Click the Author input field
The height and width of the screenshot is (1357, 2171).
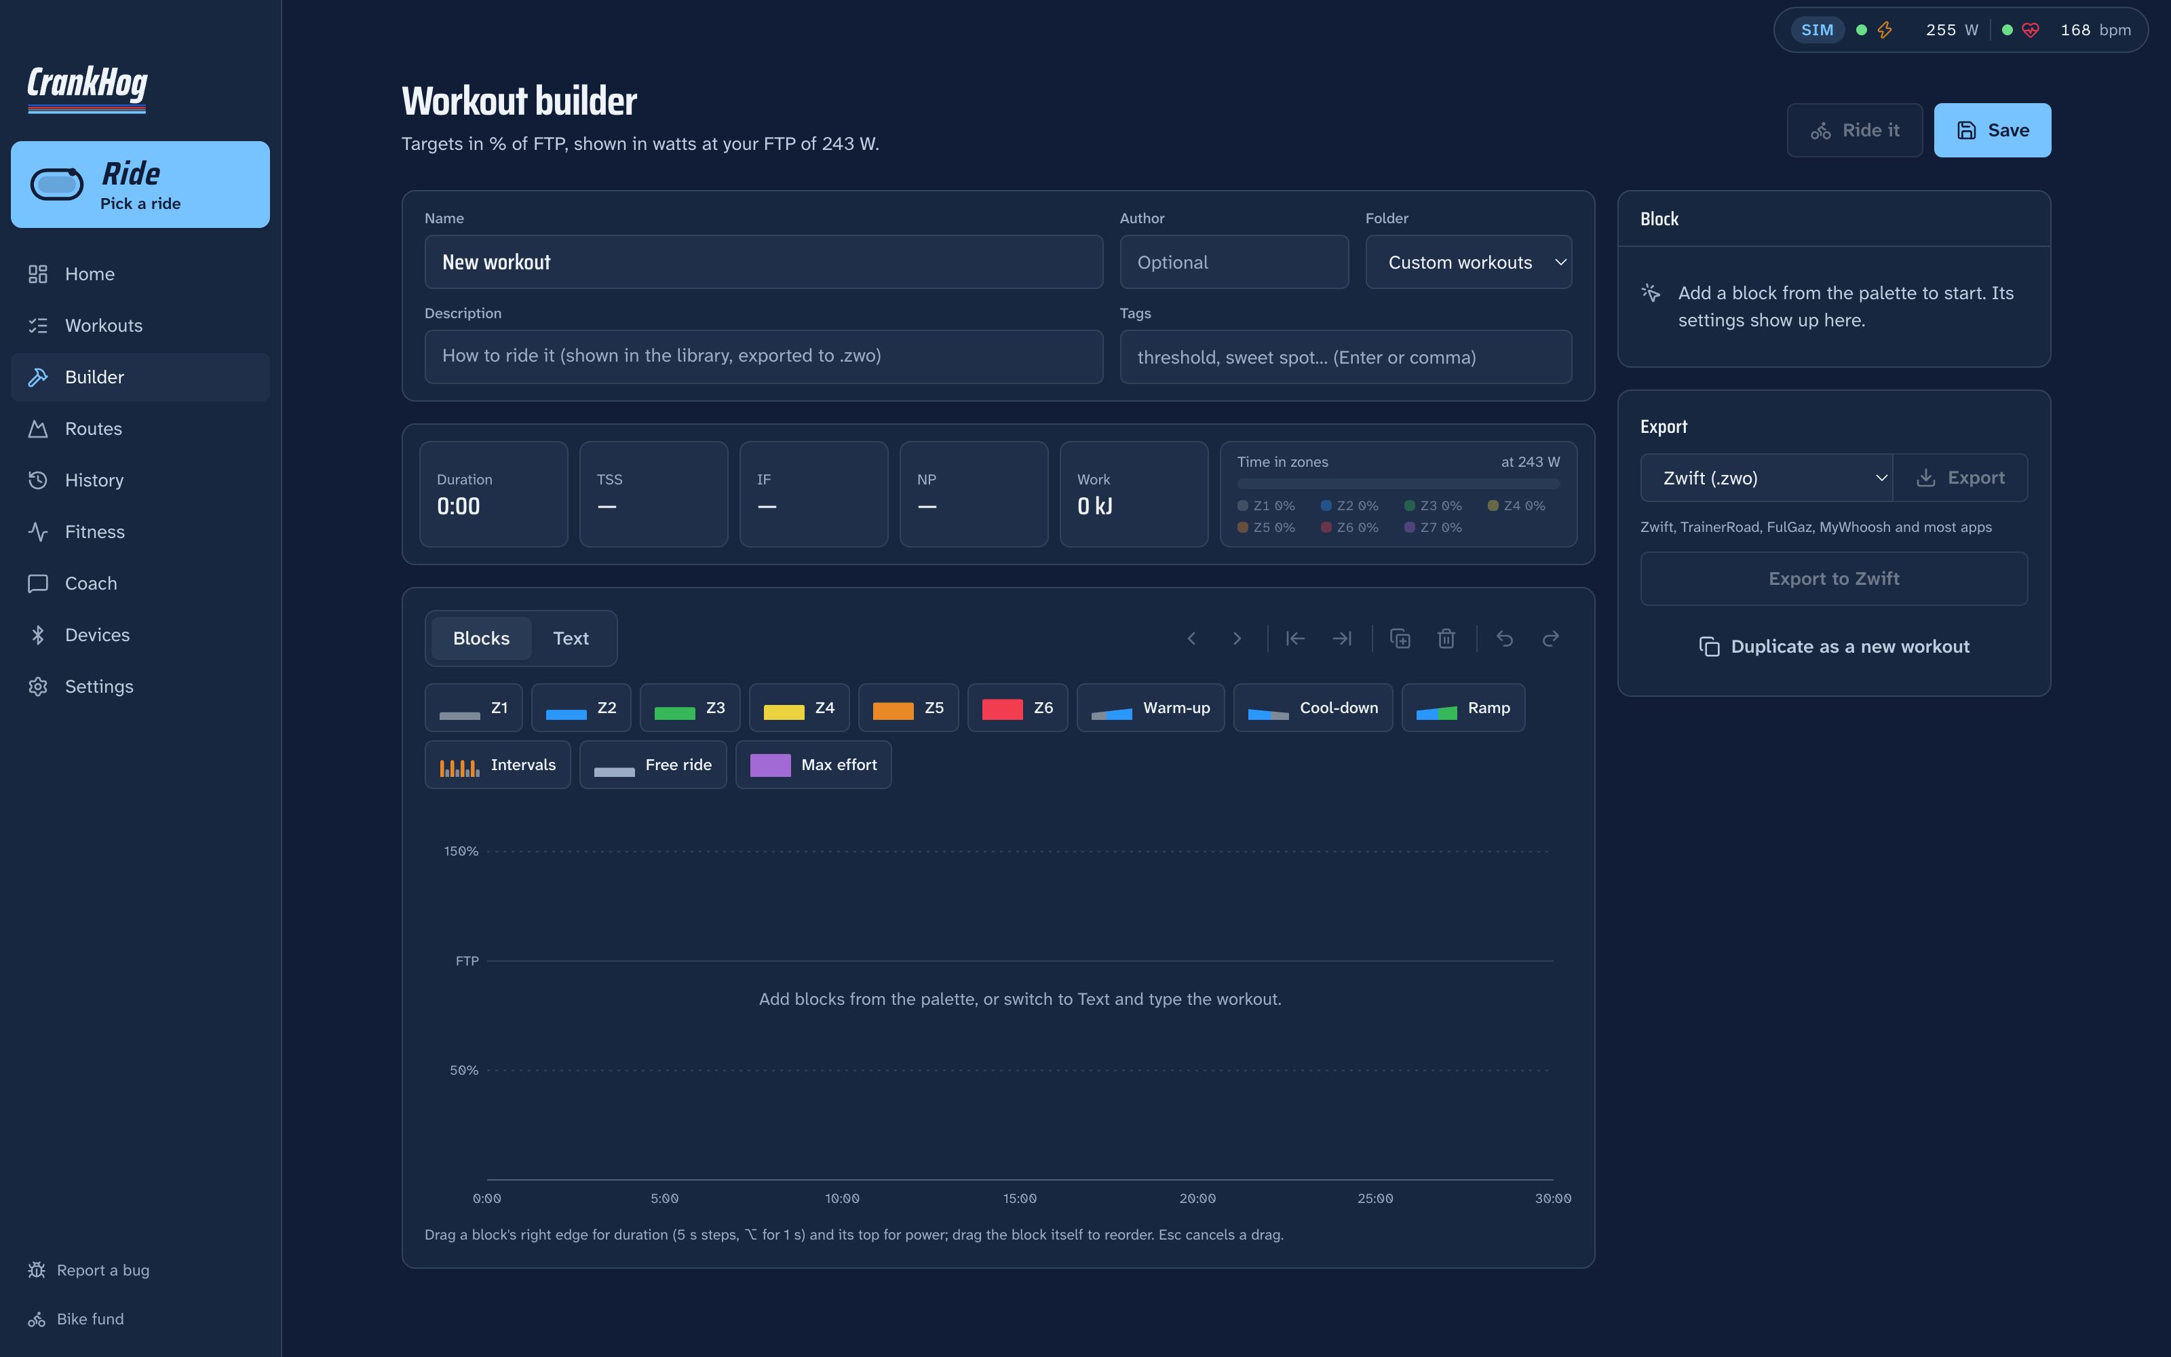click(1235, 262)
